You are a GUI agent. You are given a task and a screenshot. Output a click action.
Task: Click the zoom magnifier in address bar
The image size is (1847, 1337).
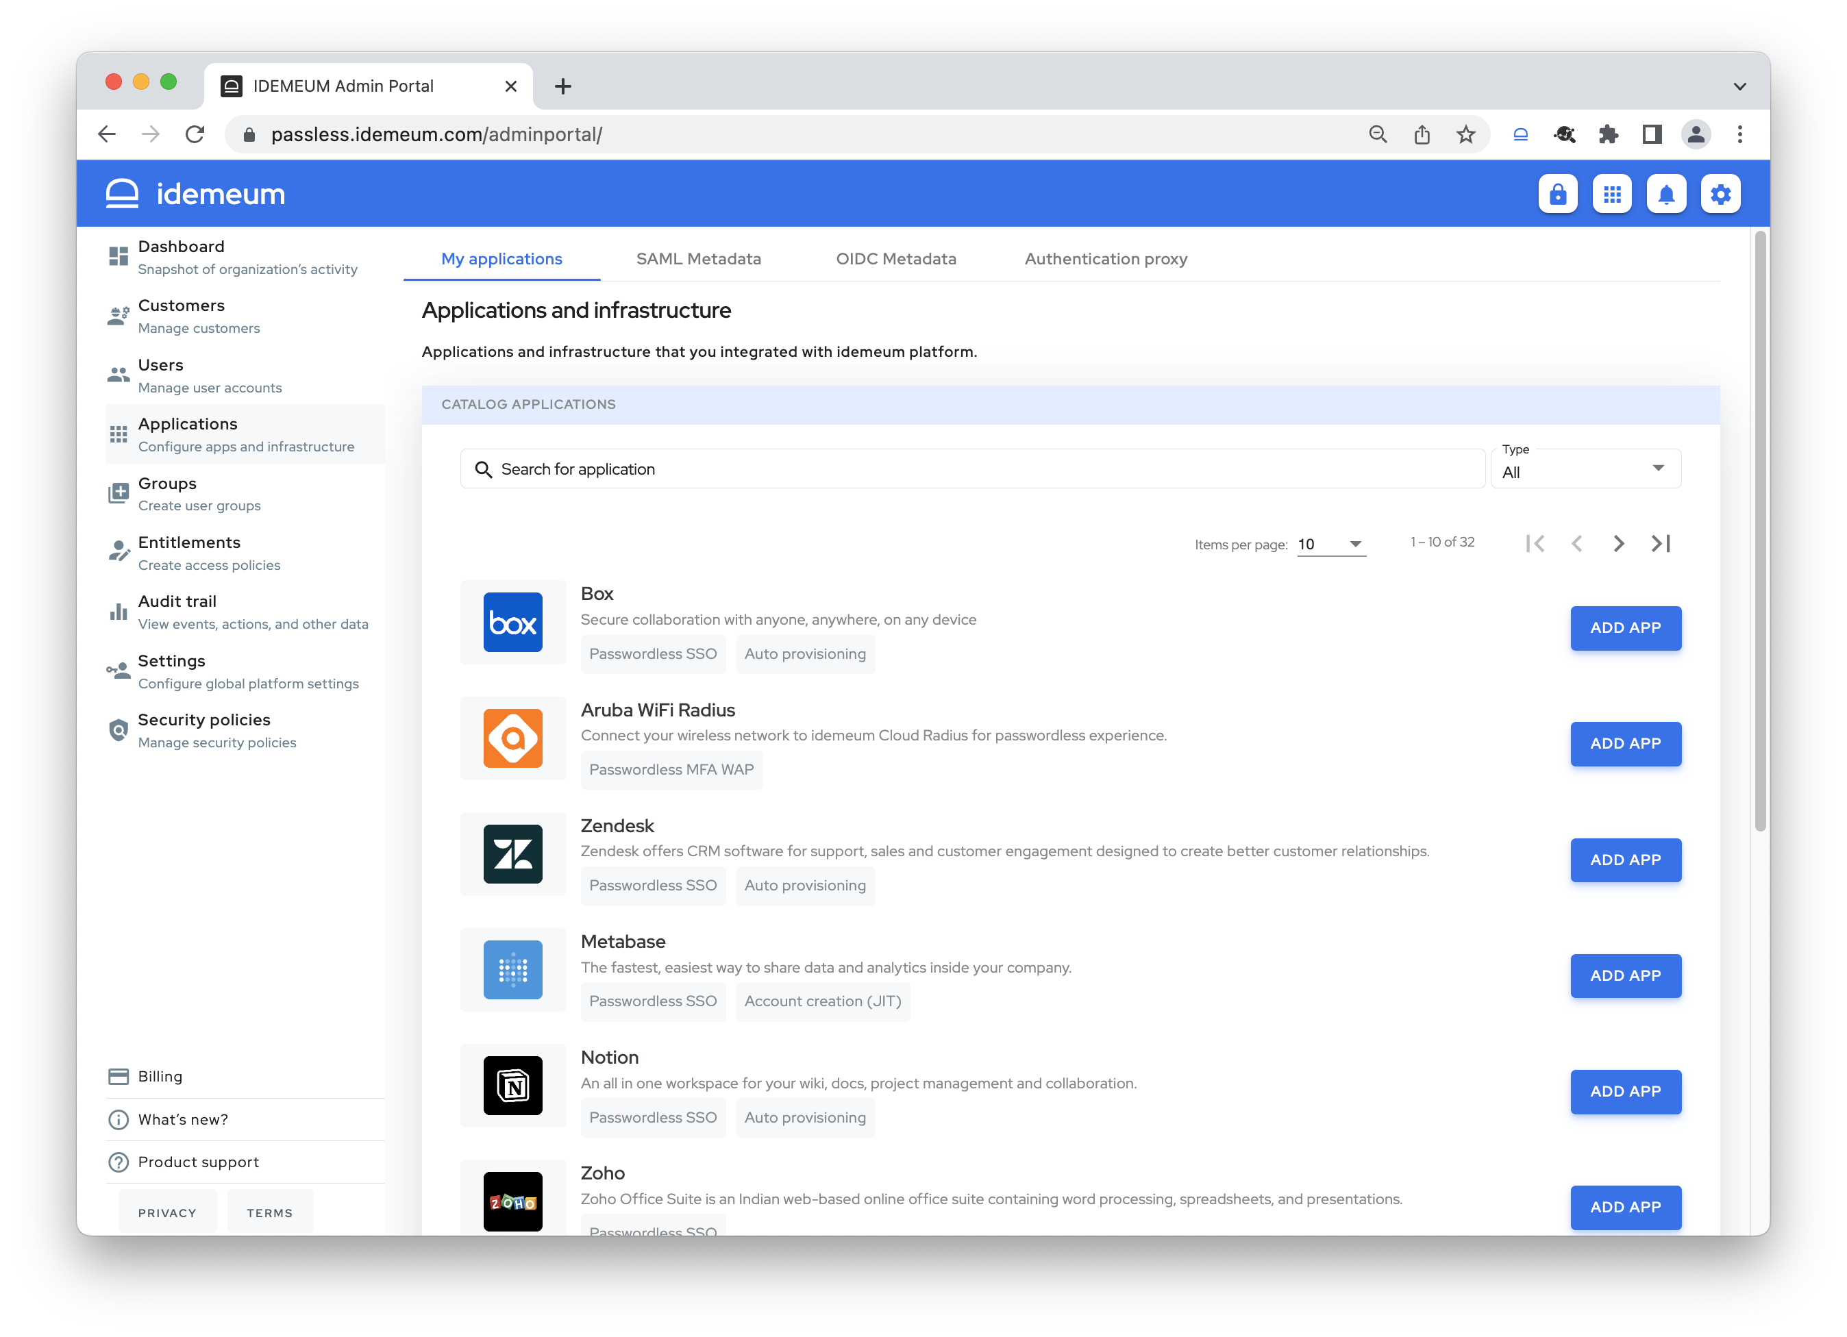[1378, 134]
